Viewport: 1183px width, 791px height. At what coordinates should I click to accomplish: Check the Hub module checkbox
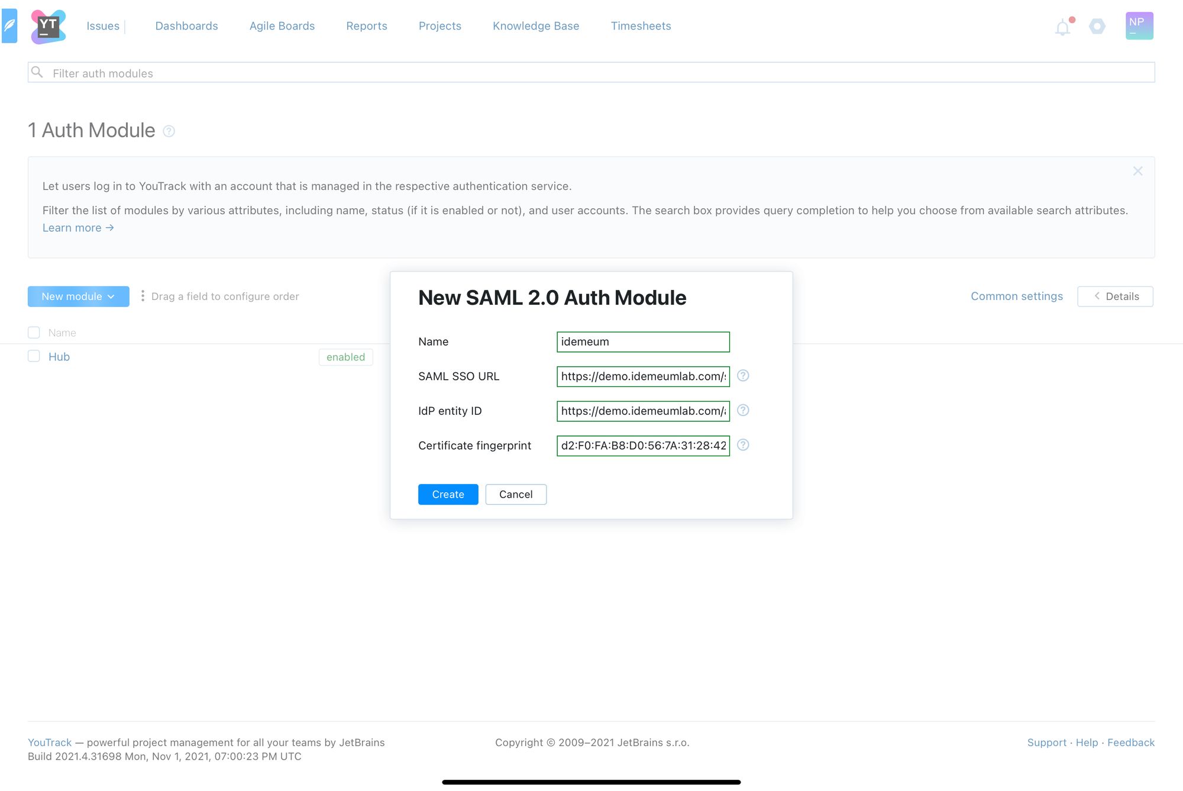34,356
